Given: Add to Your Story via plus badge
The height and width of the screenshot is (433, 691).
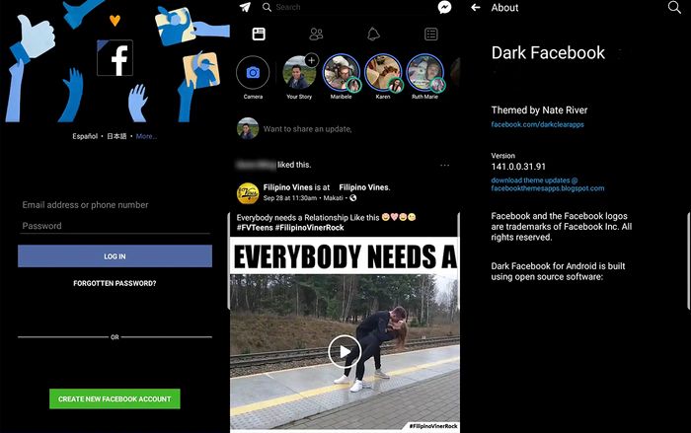Looking at the screenshot, I should pos(312,60).
